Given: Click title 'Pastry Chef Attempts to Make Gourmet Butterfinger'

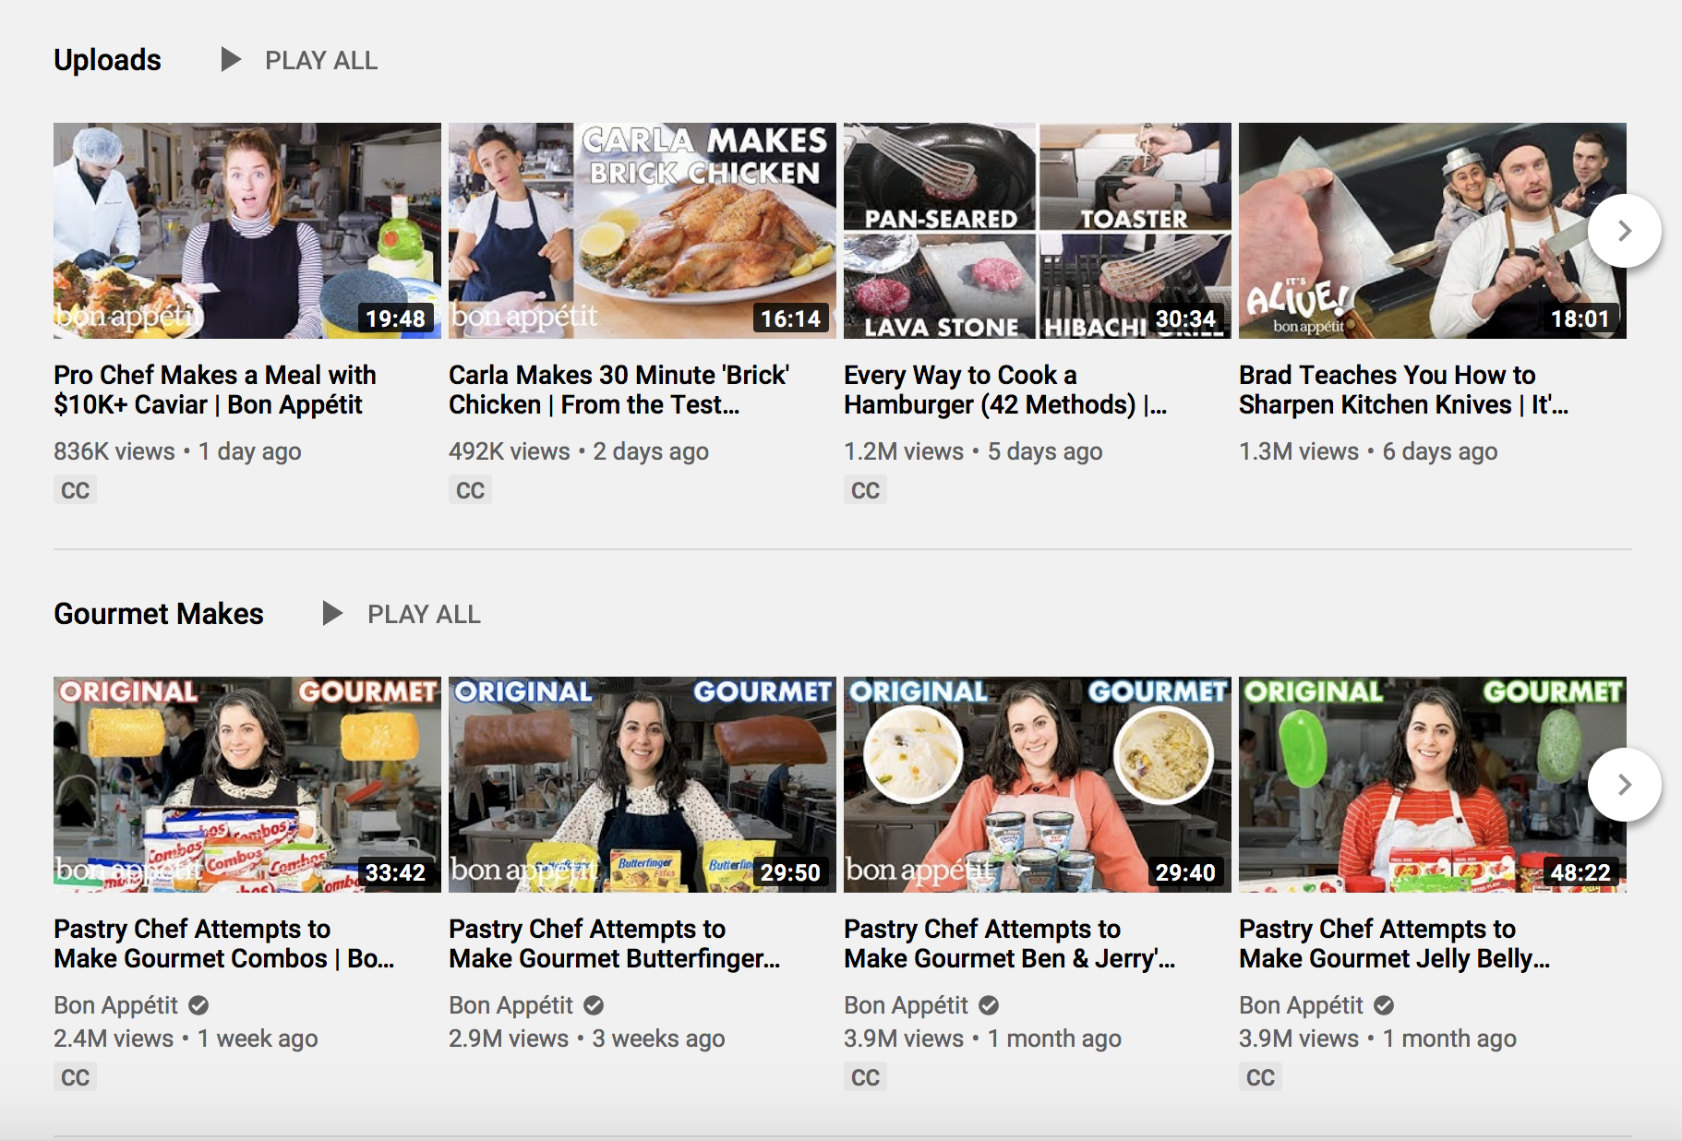Looking at the screenshot, I should [x=615, y=943].
